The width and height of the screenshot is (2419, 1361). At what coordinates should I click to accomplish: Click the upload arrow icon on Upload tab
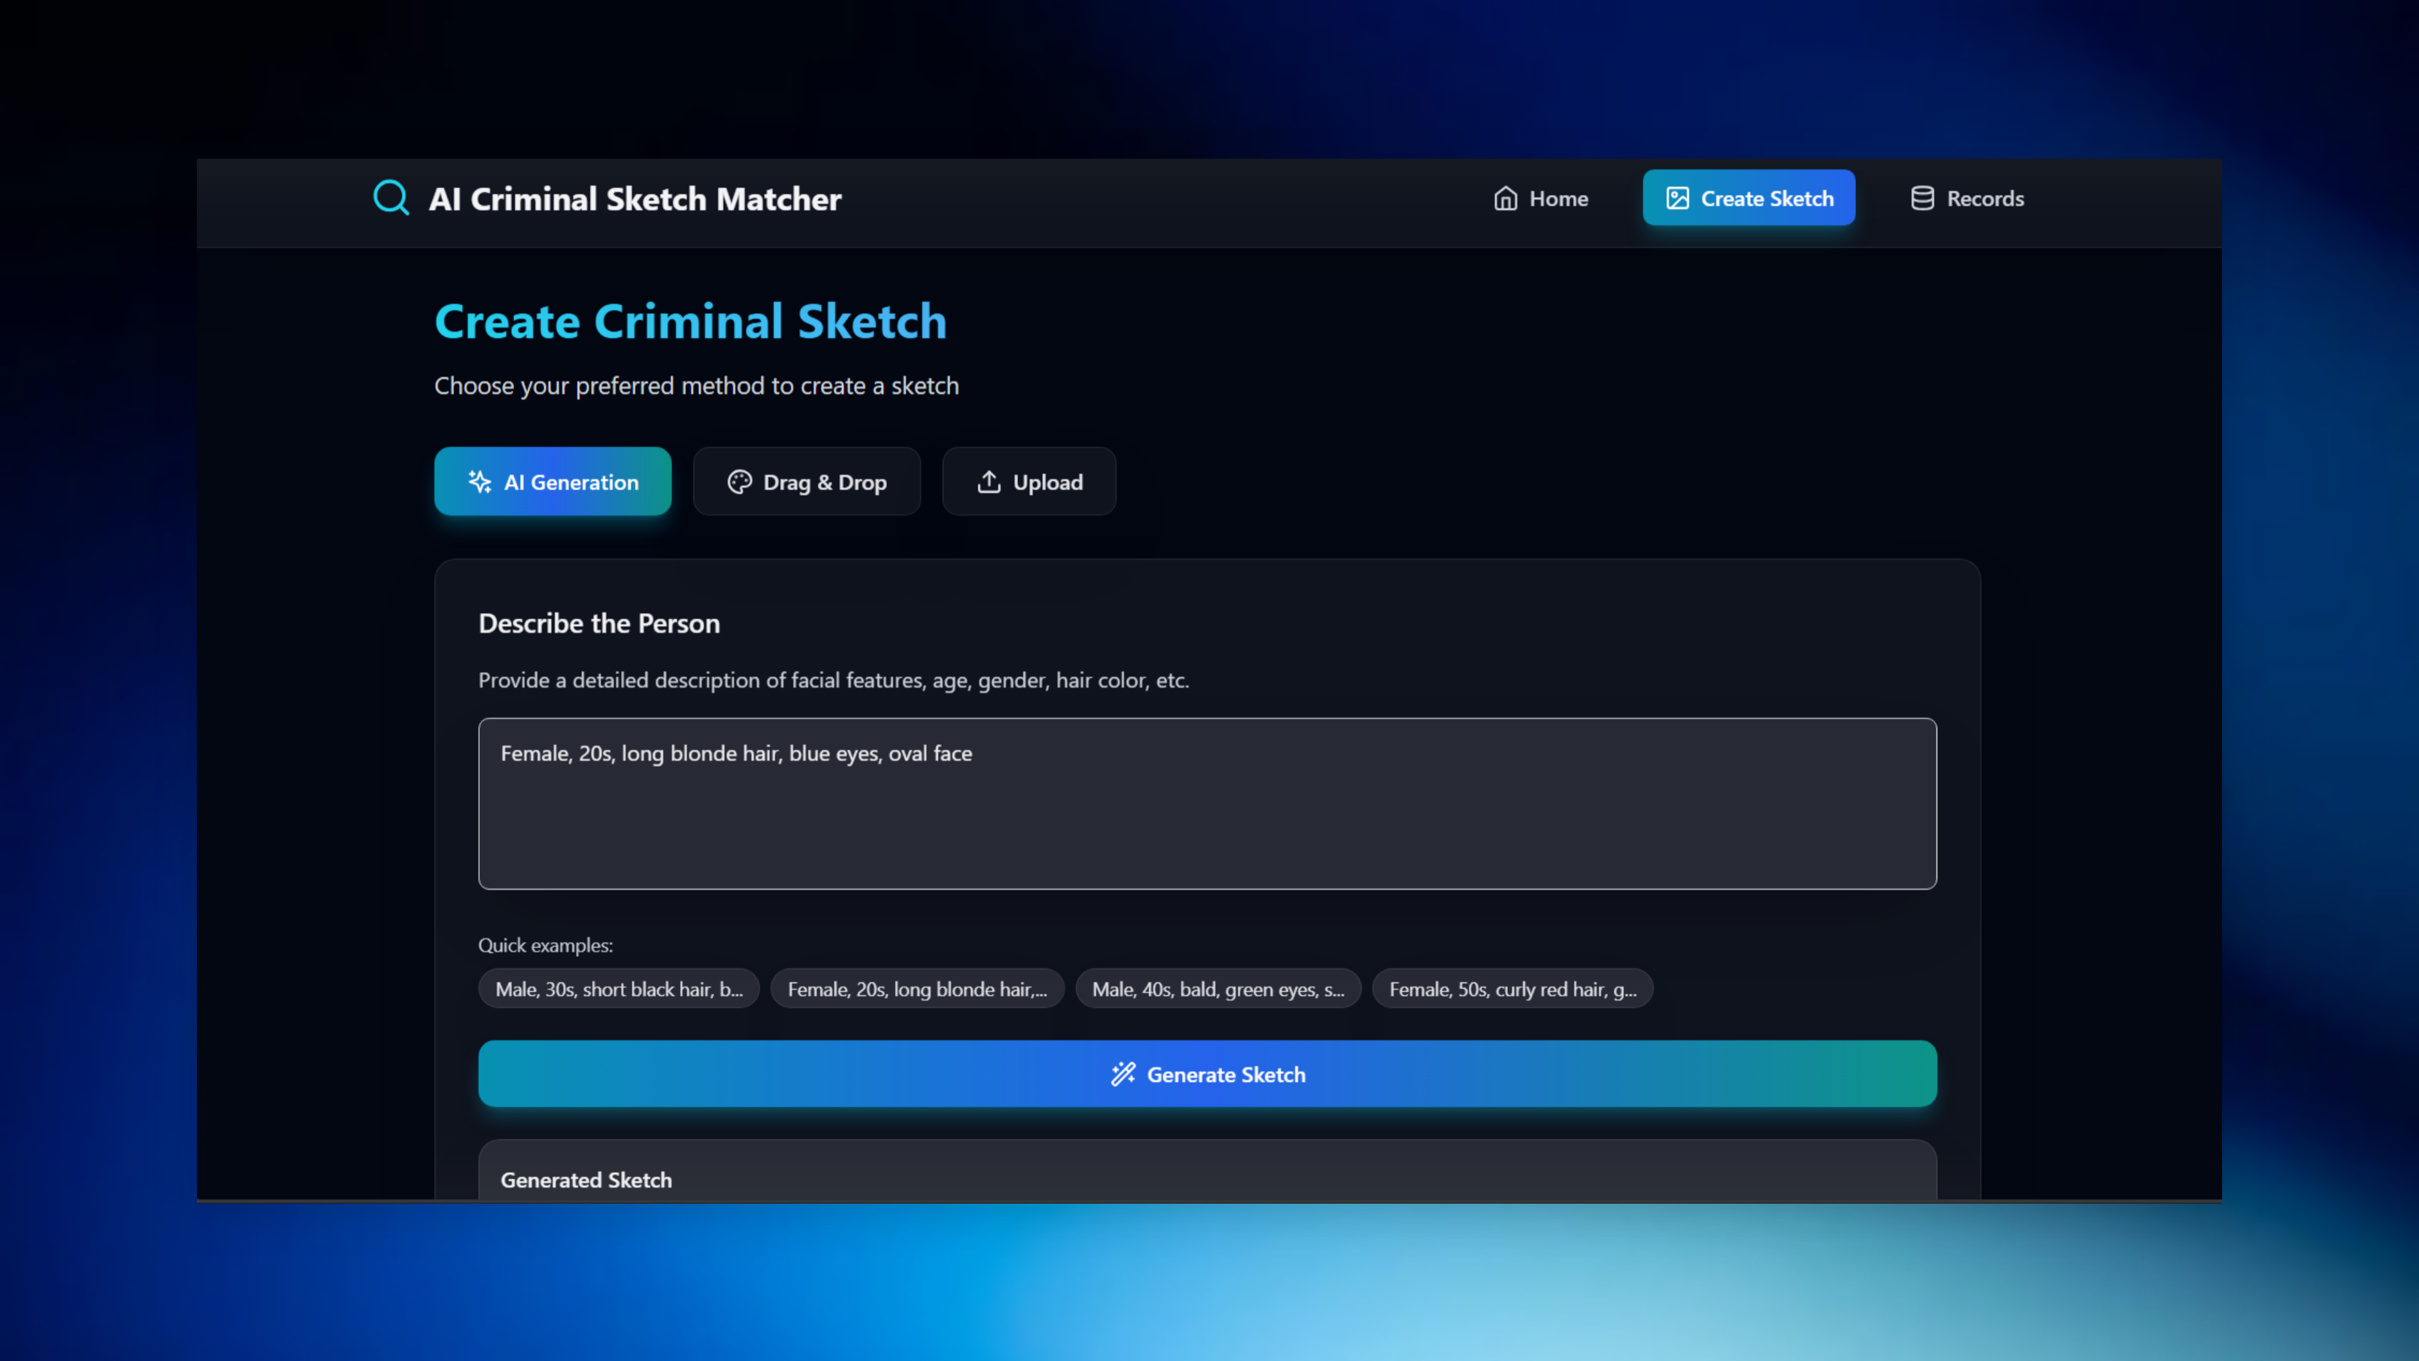(989, 482)
